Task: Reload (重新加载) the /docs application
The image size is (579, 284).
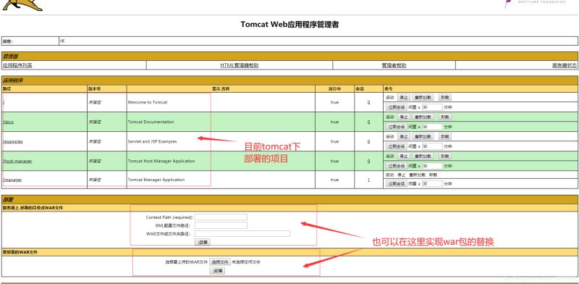Action: pyautogui.click(x=423, y=117)
